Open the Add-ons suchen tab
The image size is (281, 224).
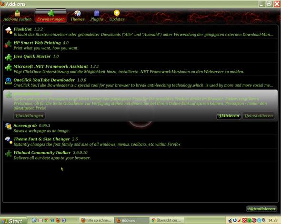[x=17, y=16]
